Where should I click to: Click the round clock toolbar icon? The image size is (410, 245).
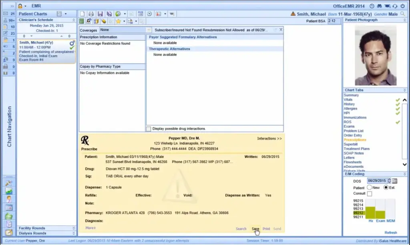(149, 14)
